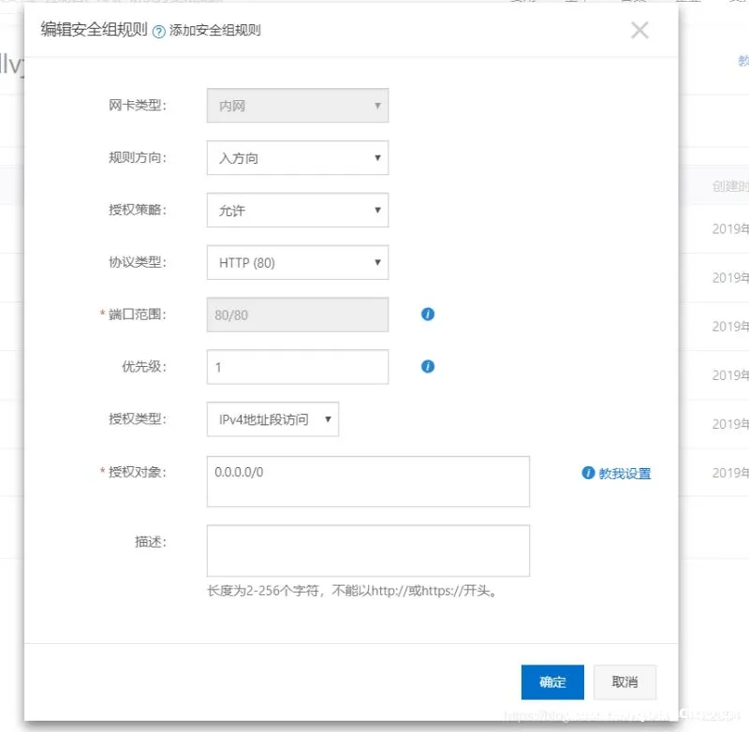Open the 规则方向 dropdown showing 入方向
Screen dimensions: 749x732
point(297,157)
